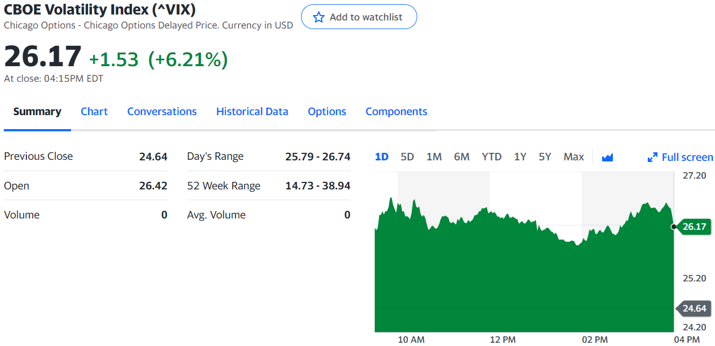The height and width of the screenshot is (346, 715).
Task: Go to the Conversations tab
Action: coord(162,111)
